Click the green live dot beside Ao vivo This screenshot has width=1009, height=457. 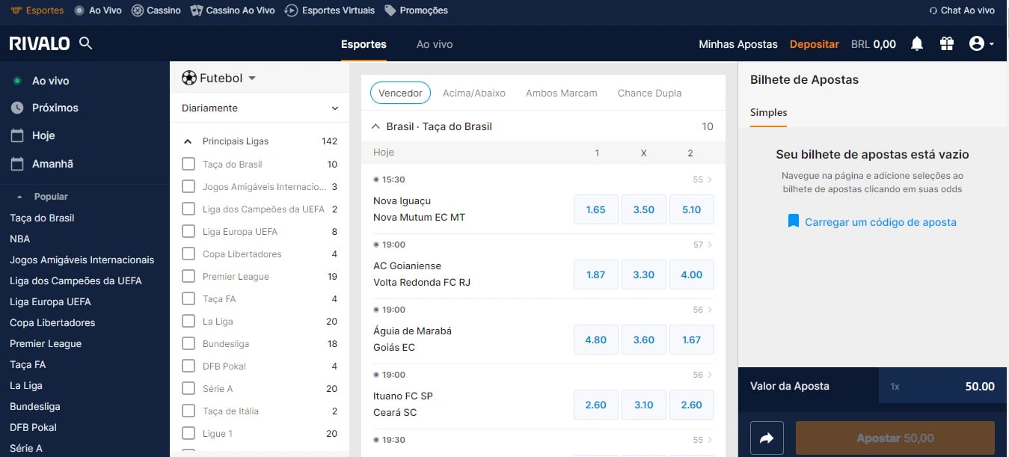pos(17,81)
